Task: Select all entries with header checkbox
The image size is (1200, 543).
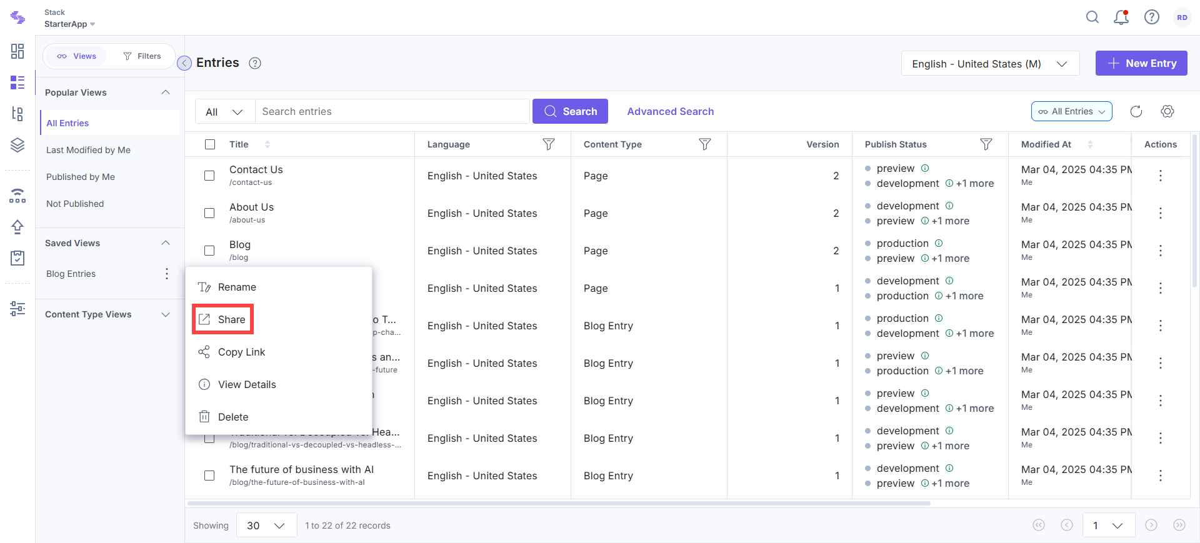Action: 210,144
